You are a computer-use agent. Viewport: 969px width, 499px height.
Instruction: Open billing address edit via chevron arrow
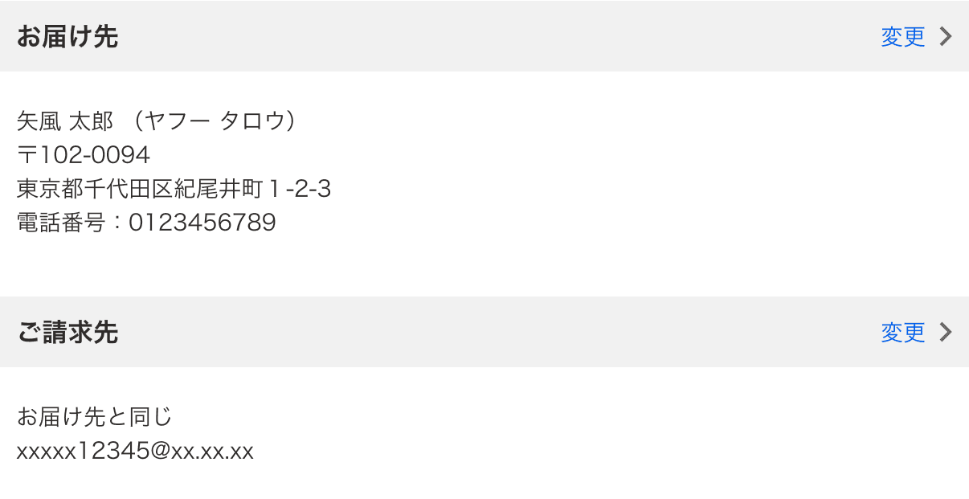[946, 332]
